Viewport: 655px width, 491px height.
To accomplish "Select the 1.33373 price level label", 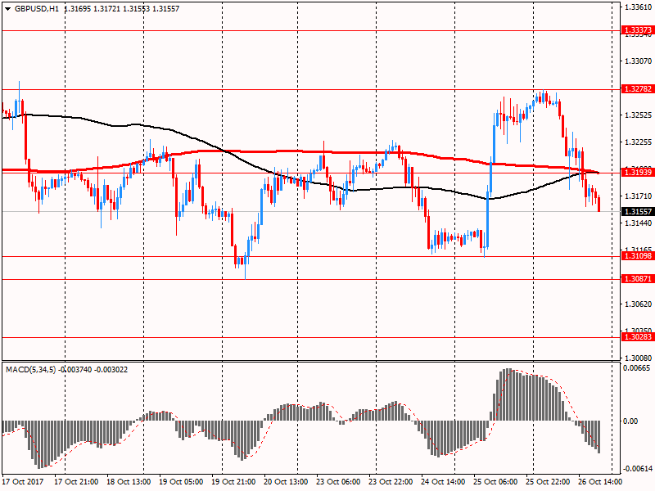I will click(x=638, y=30).
